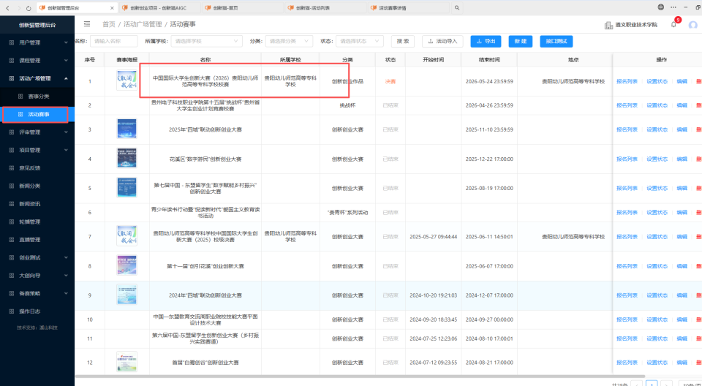Collapse the 活动广场管理 sidebar menu
The image size is (702, 386).
point(37,78)
